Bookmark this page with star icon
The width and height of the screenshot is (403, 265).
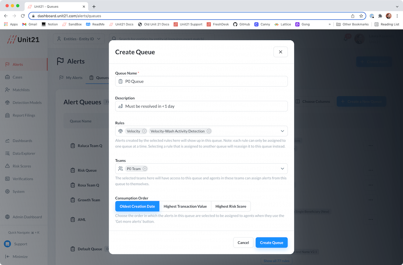(361, 16)
